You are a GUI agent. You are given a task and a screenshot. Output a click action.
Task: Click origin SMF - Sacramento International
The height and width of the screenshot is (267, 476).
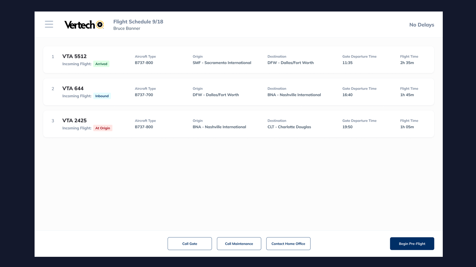coord(222,63)
